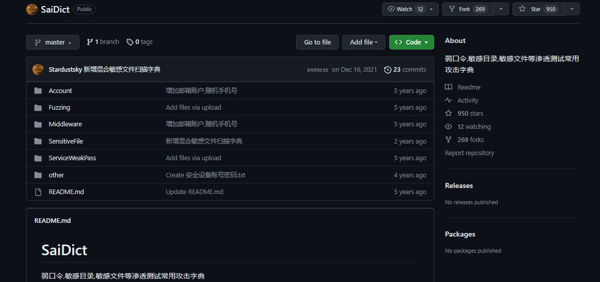Open the master branch selector
Screen dimensions: 600x282
click(53, 42)
